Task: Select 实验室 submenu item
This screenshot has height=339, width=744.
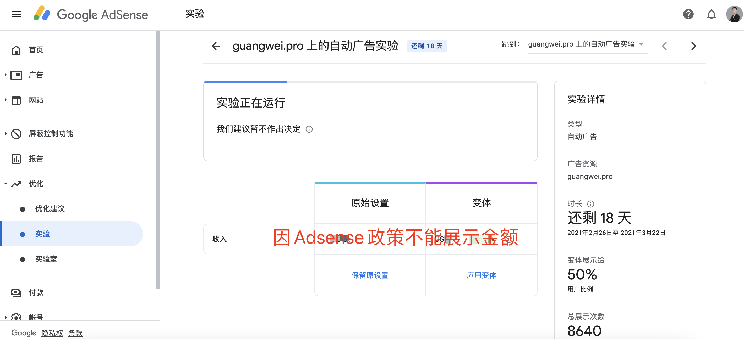Action: point(46,259)
